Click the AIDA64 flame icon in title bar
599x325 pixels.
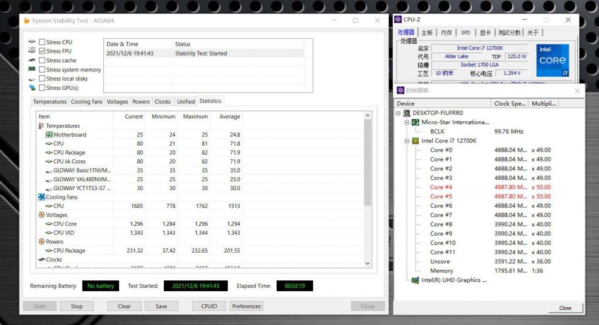[26, 21]
